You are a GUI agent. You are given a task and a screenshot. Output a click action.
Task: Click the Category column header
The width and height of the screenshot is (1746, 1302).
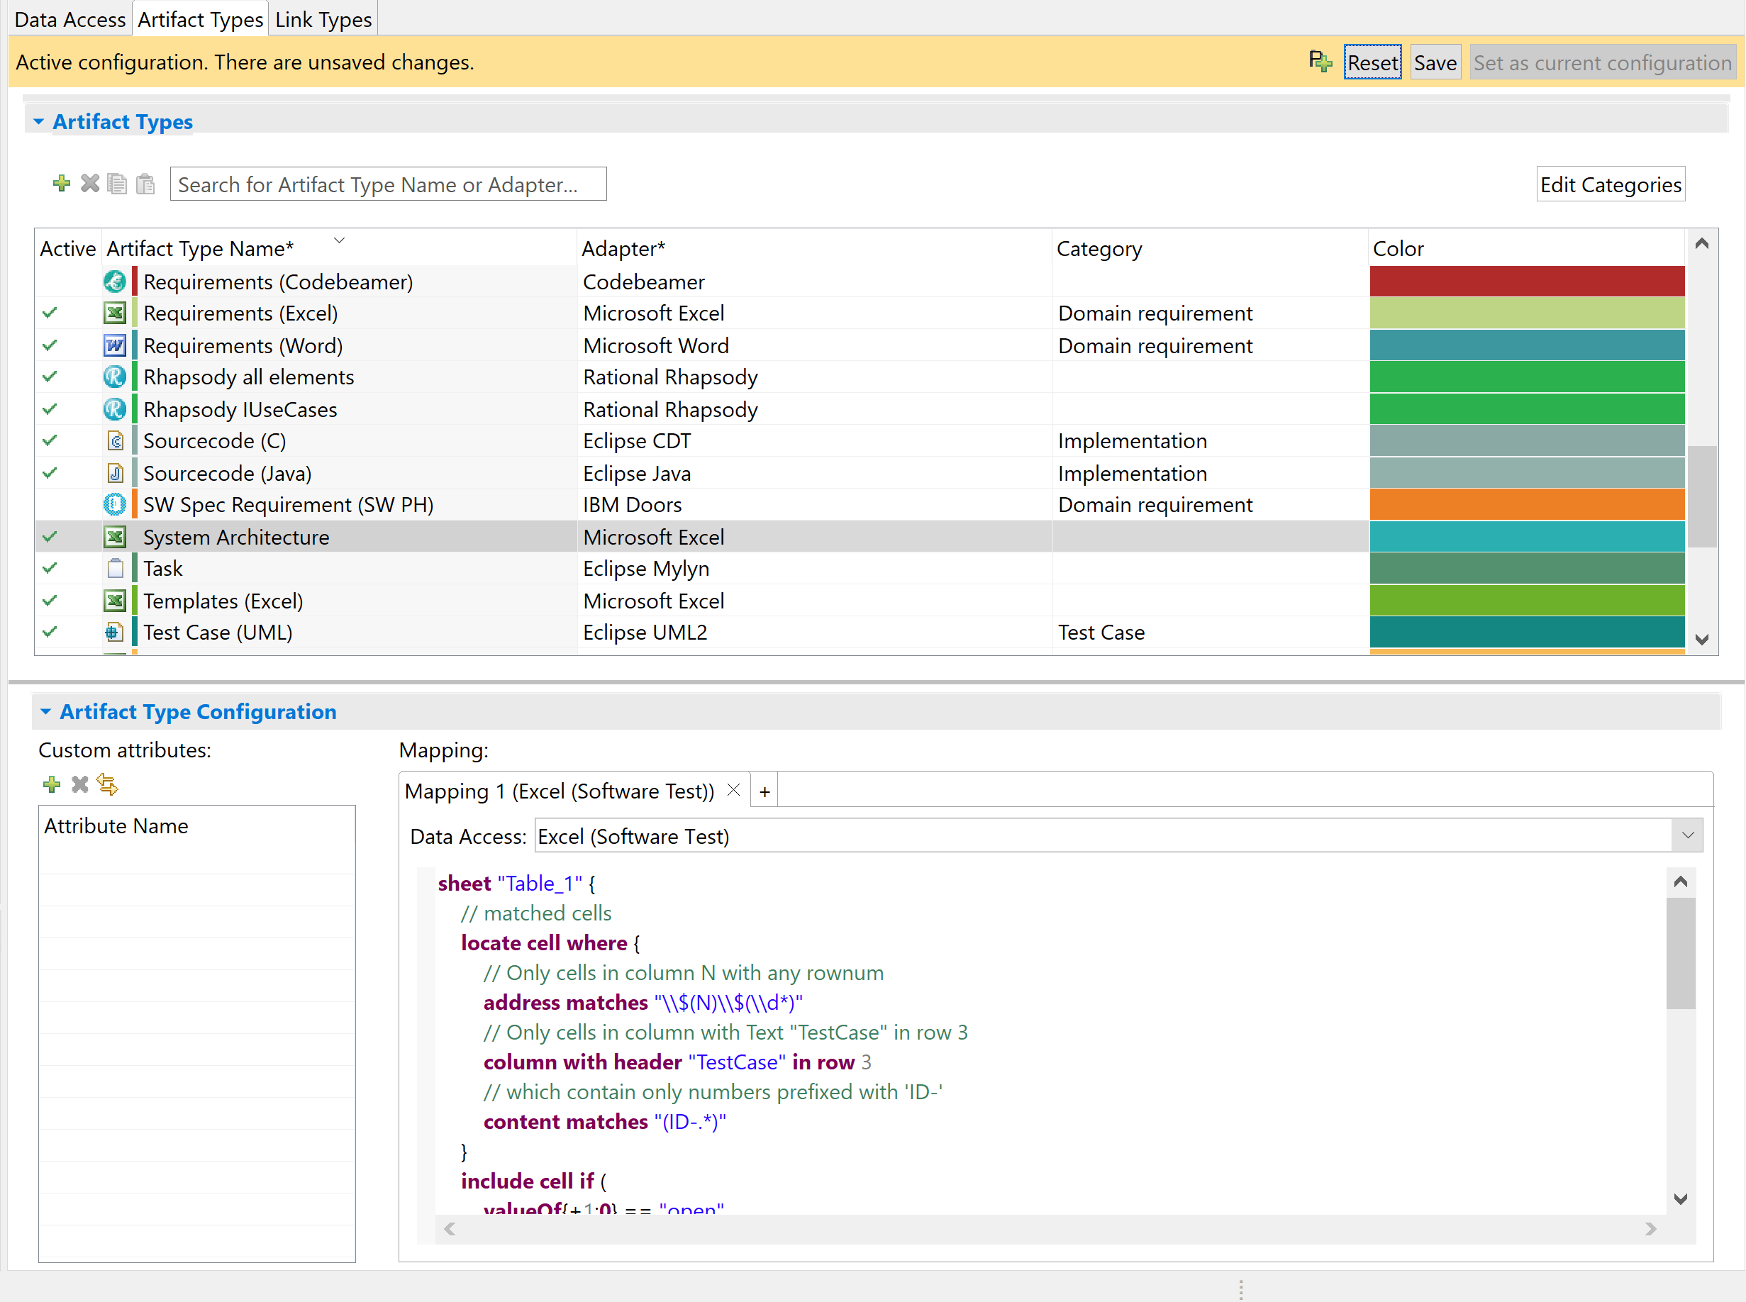pos(1210,248)
